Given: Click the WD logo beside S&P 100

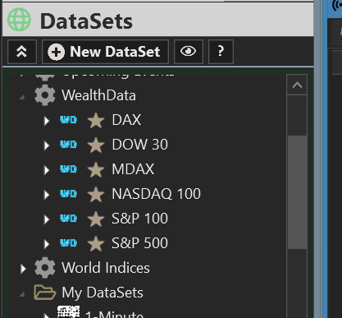Looking at the screenshot, I should pos(68,219).
